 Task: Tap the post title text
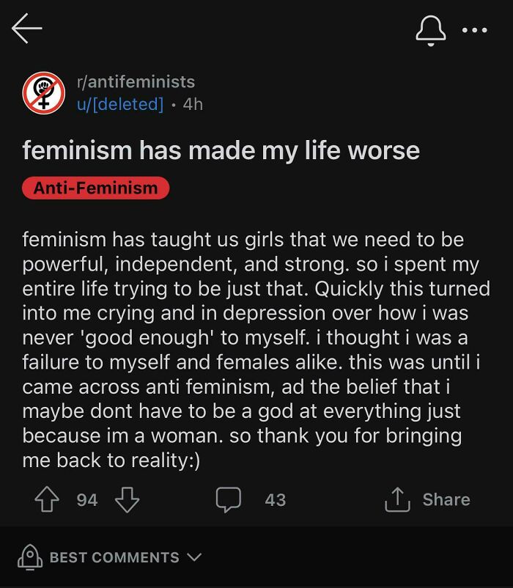coord(221,150)
